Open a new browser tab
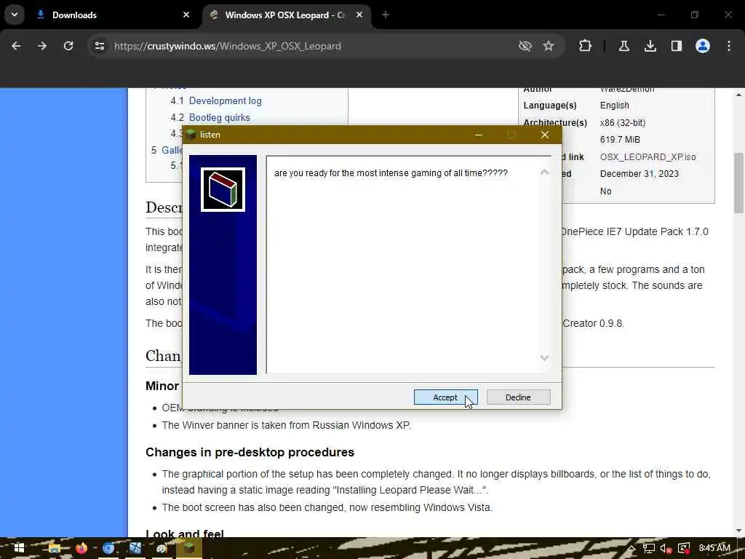Viewport: 745px width, 559px height. pos(386,15)
